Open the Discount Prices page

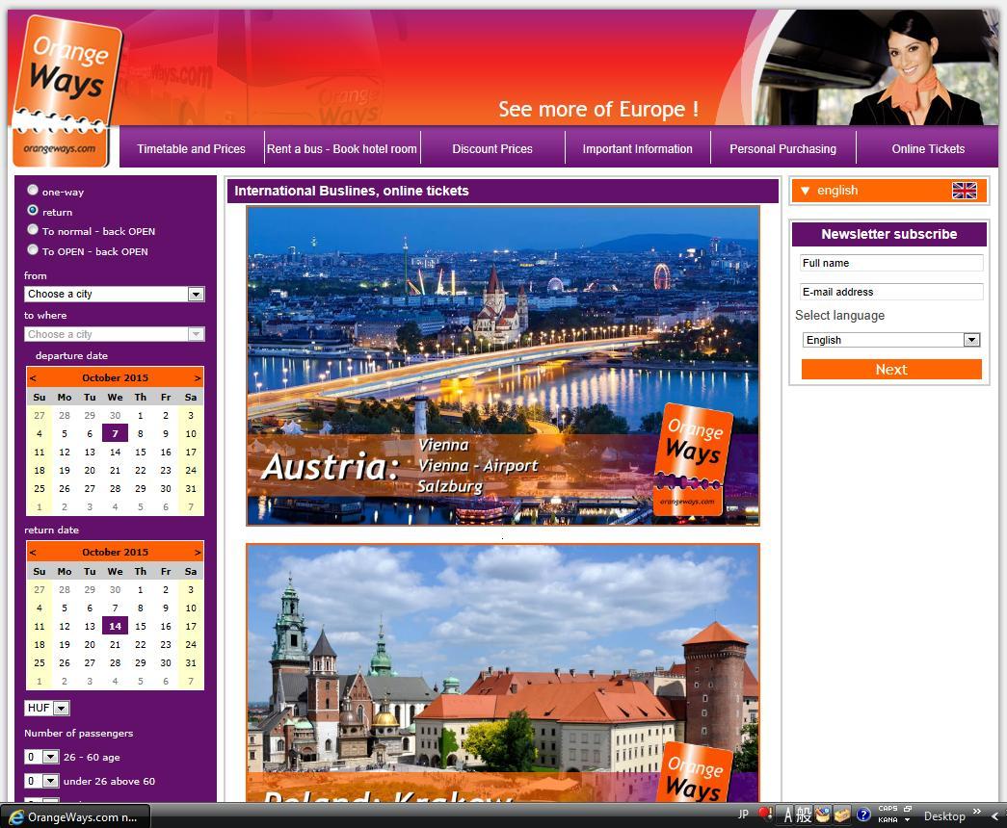(491, 149)
